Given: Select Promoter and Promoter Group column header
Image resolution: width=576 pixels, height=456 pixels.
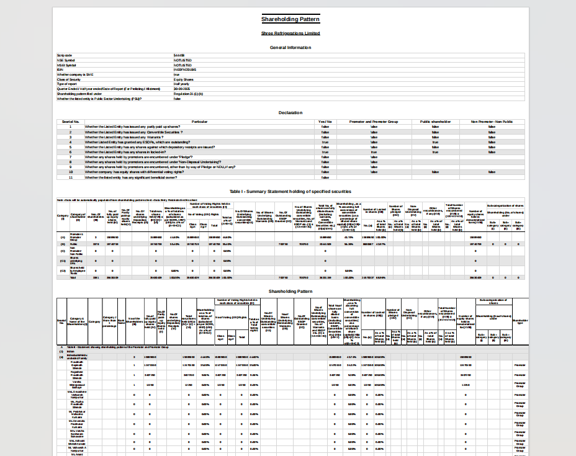Looking at the screenshot, I should pos(374,122).
